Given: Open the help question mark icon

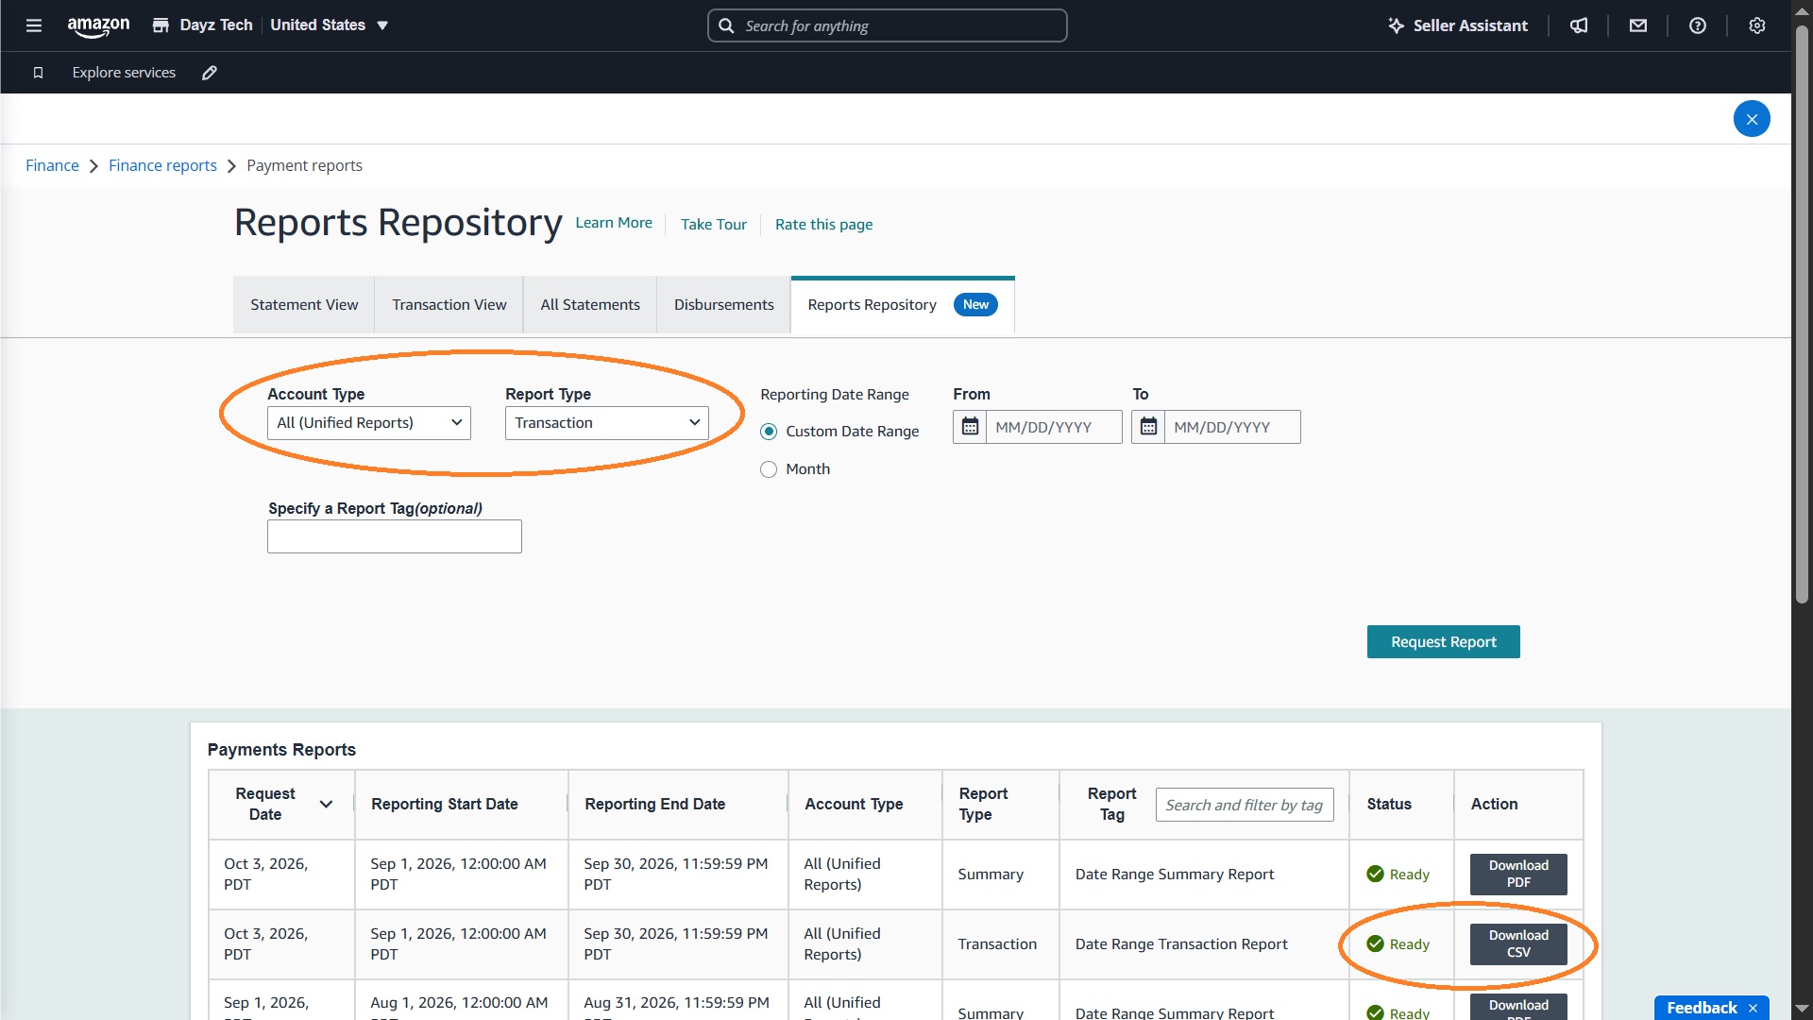Looking at the screenshot, I should click(x=1698, y=25).
